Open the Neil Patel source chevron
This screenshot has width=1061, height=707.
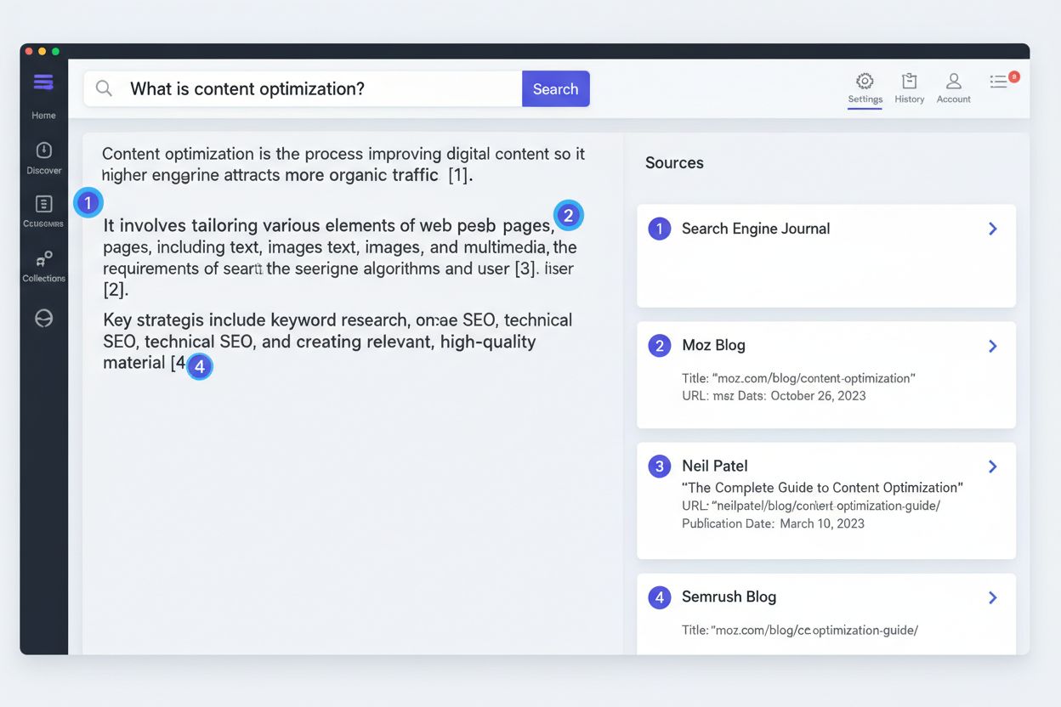click(x=992, y=466)
